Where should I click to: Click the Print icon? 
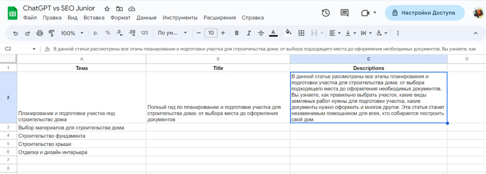coord(40,33)
